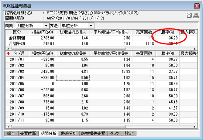Click upper table 売買回数 header

coord(144,32)
